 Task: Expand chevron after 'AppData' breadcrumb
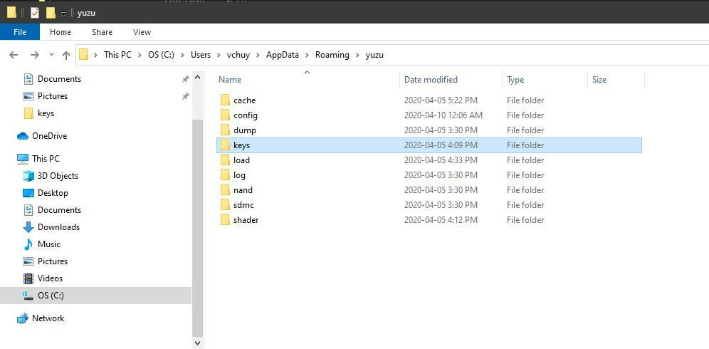click(307, 55)
